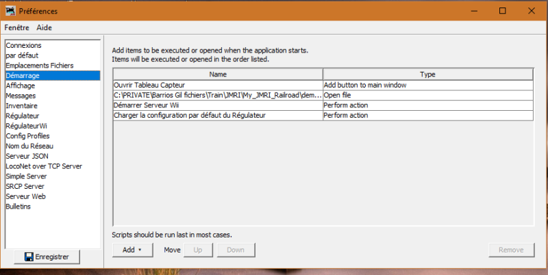Click the Name column header
The width and height of the screenshot is (548, 275).
point(217,74)
